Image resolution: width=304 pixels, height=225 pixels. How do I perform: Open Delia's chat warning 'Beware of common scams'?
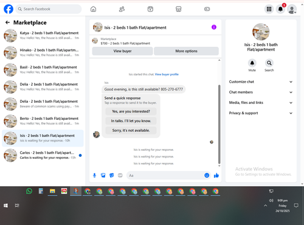tap(43, 104)
